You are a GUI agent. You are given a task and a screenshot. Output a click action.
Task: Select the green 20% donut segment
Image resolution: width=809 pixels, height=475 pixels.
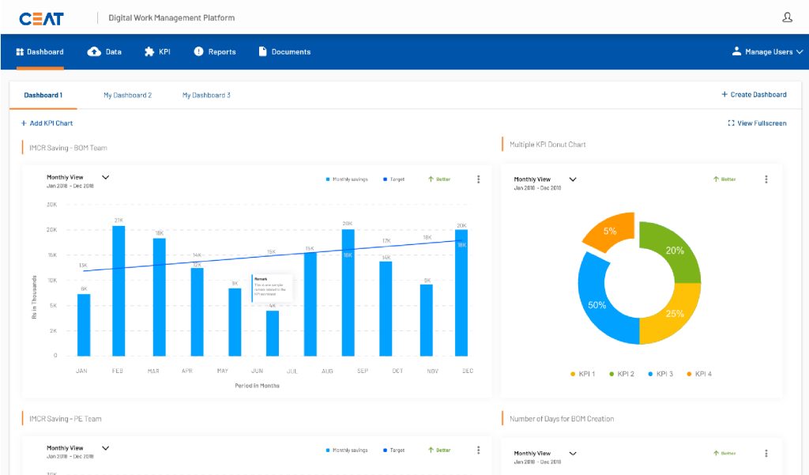point(676,250)
